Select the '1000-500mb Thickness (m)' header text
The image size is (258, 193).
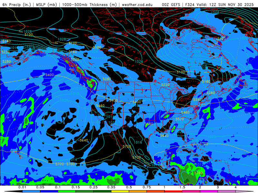[89, 5]
